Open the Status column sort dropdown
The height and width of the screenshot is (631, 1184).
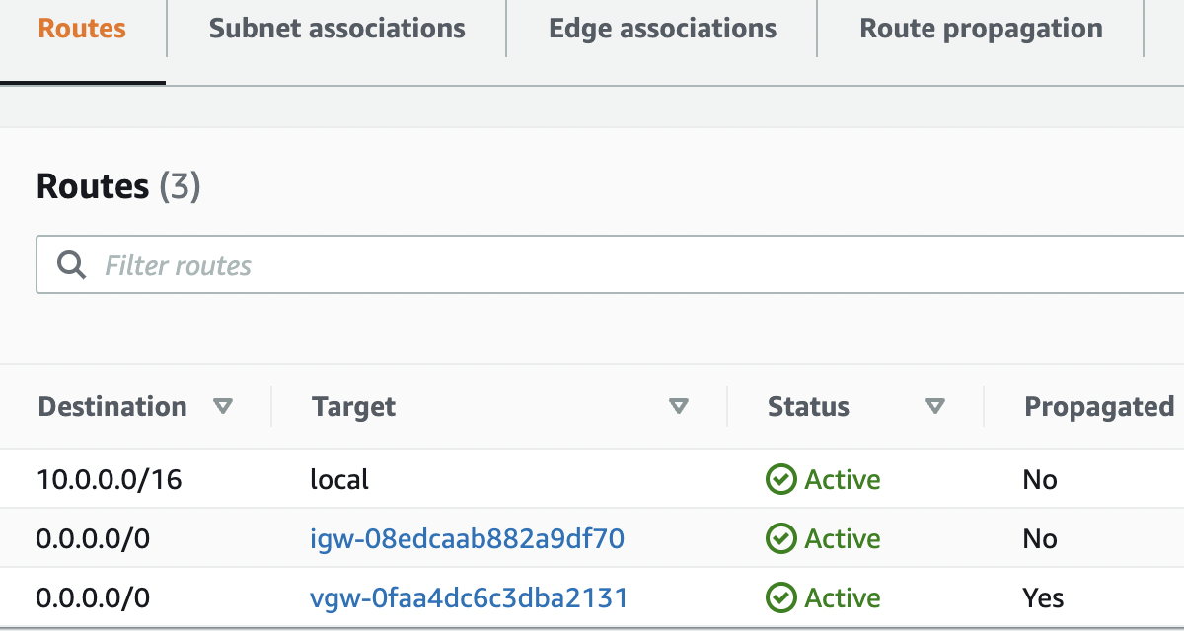coord(935,405)
